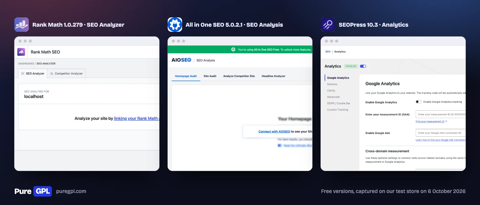Click the SEO Analyzer tab icon
The width and height of the screenshot is (480, 205).
(23, 73)
